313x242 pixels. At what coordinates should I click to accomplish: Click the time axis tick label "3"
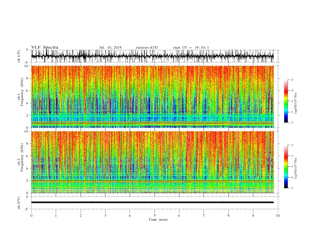pos(105,216)
